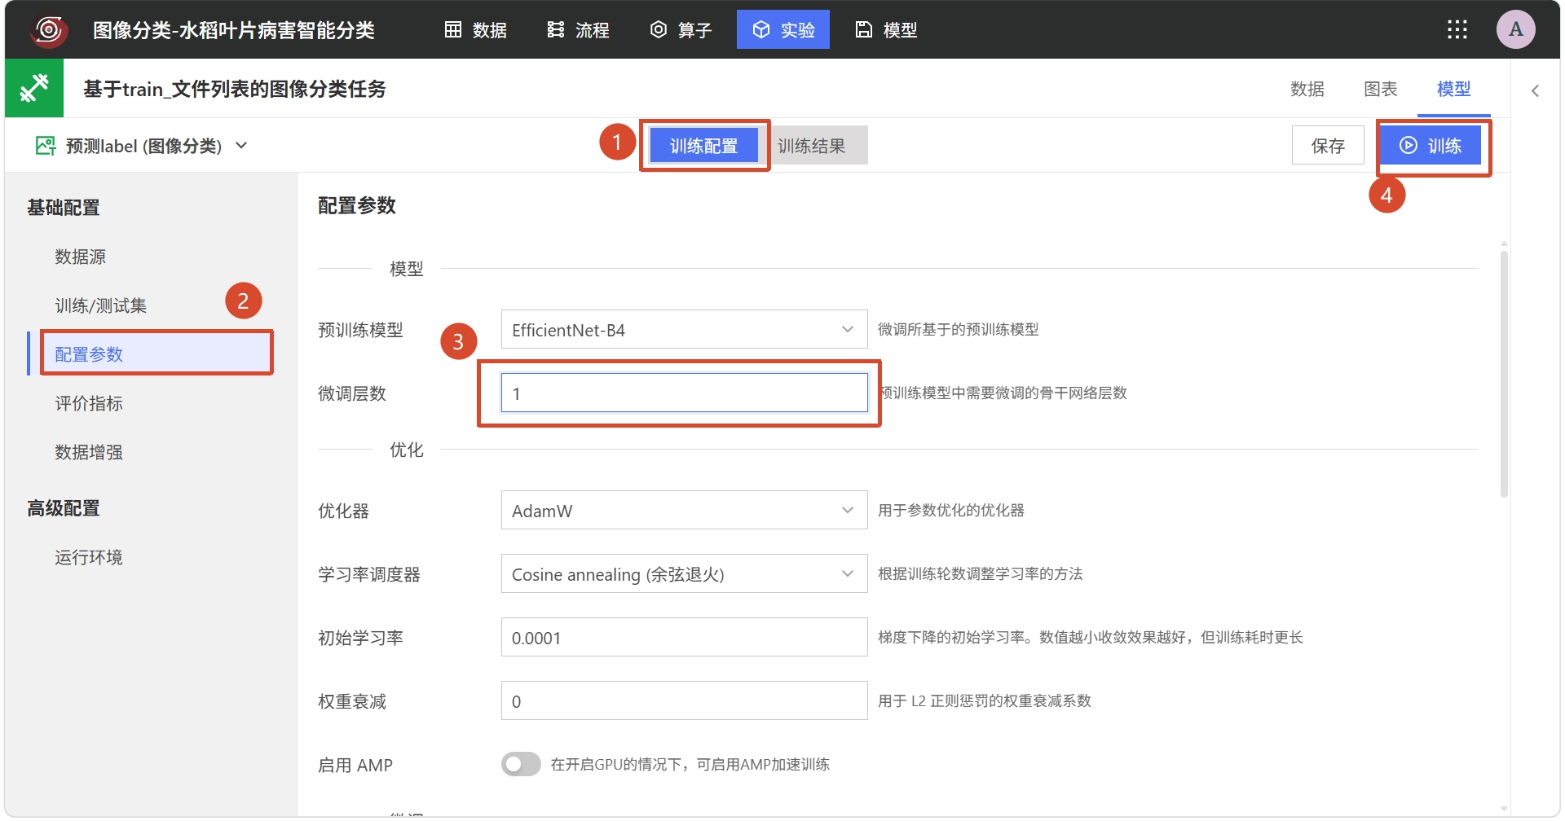Start training with 训练 button
1565x821 pixels.
[1431, 146]
